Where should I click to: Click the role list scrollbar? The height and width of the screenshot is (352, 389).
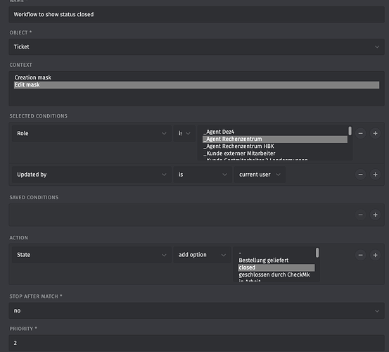click(350, 131)
